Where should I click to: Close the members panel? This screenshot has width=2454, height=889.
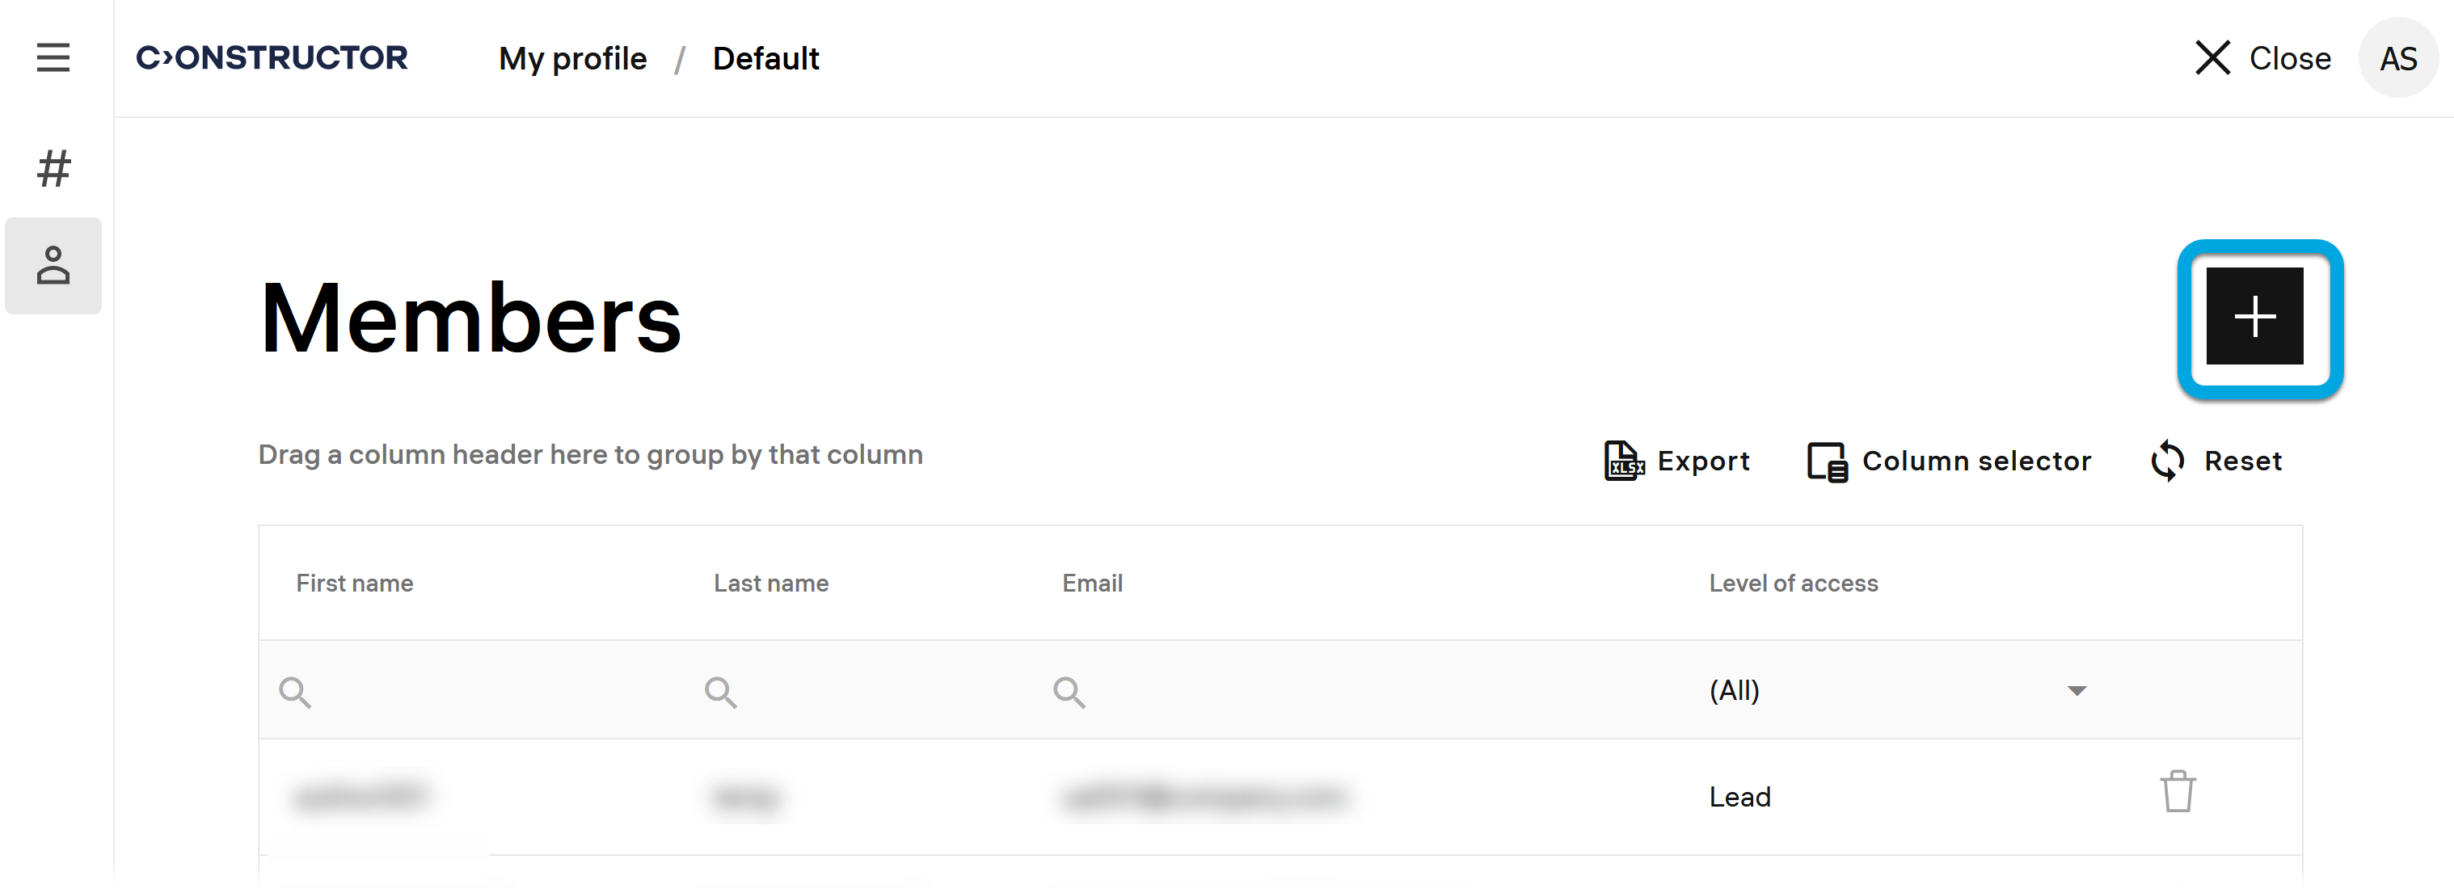tap(2262, 59)
